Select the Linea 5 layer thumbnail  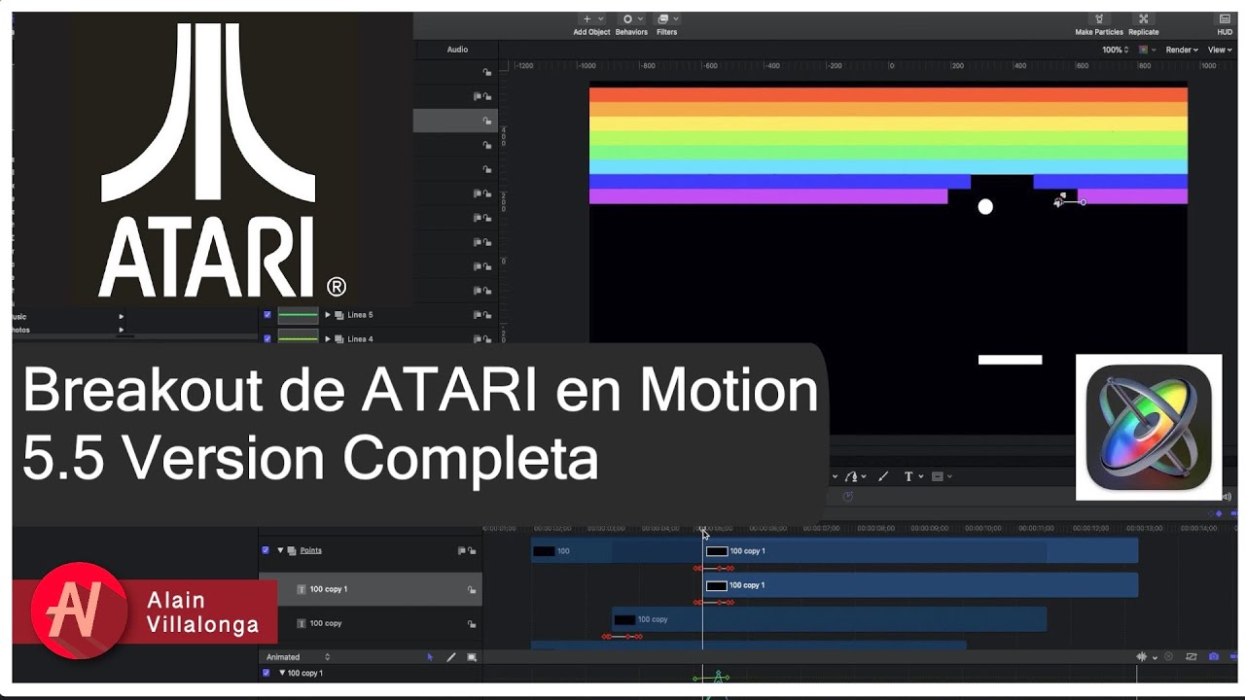click(298, 315)
